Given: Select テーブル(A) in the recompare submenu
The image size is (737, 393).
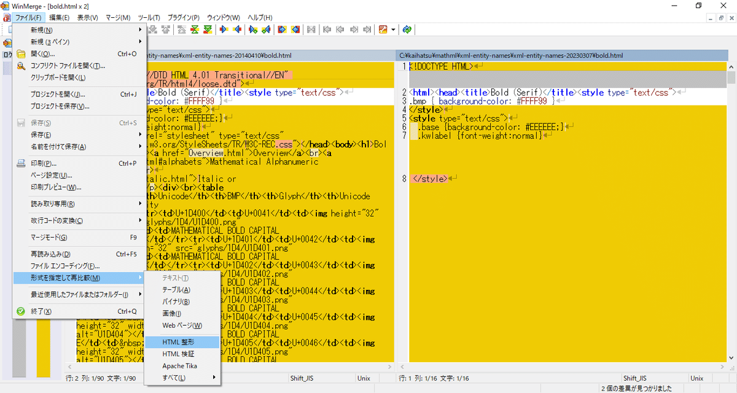Looking at the screenshot, I should [182, 290].
